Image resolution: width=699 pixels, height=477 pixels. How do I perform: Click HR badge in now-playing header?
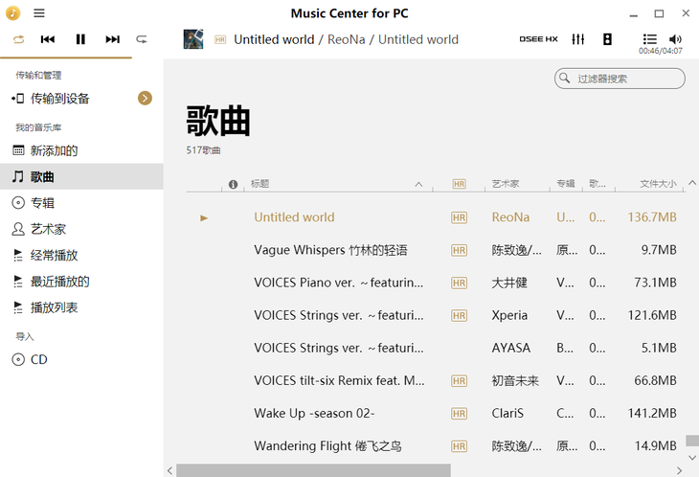220,39
